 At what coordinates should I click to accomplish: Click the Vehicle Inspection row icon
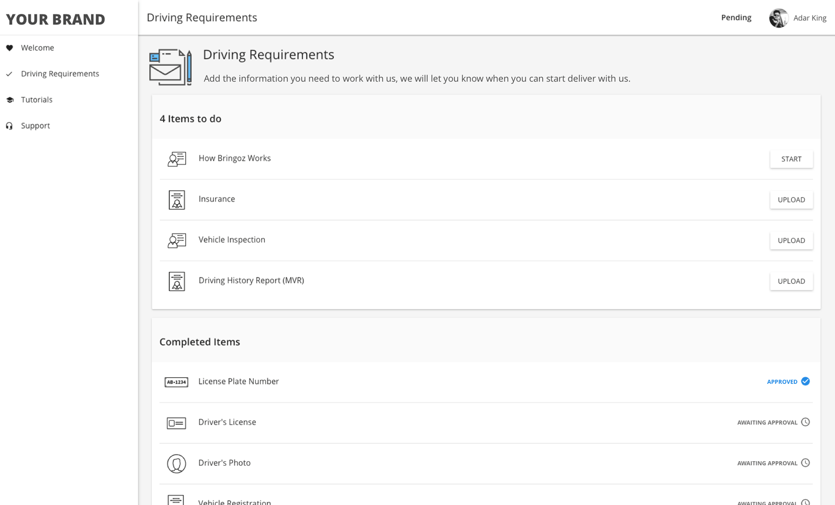point(177,240)
